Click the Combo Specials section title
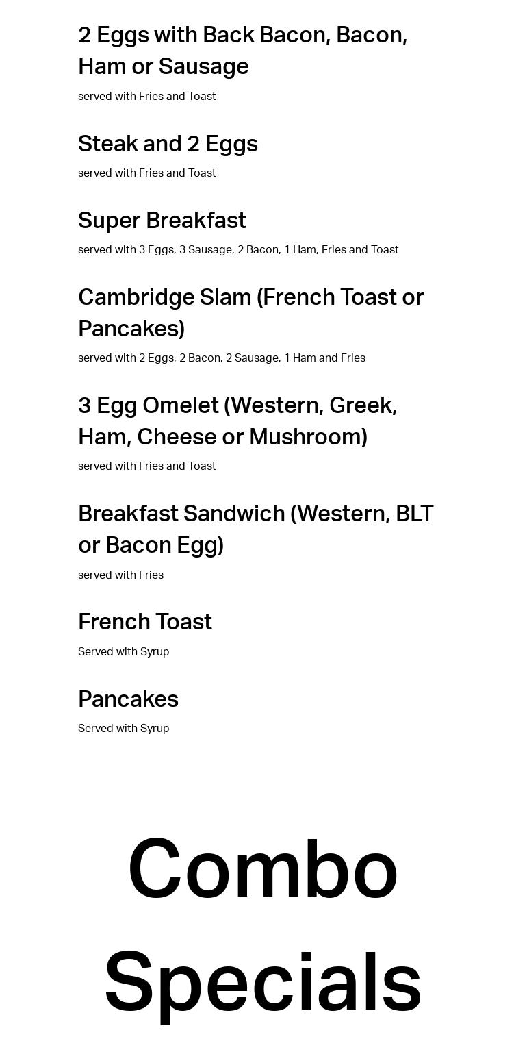Image resolution: width=527 pixels, height=1052 pixels. [x=263, y=925]
